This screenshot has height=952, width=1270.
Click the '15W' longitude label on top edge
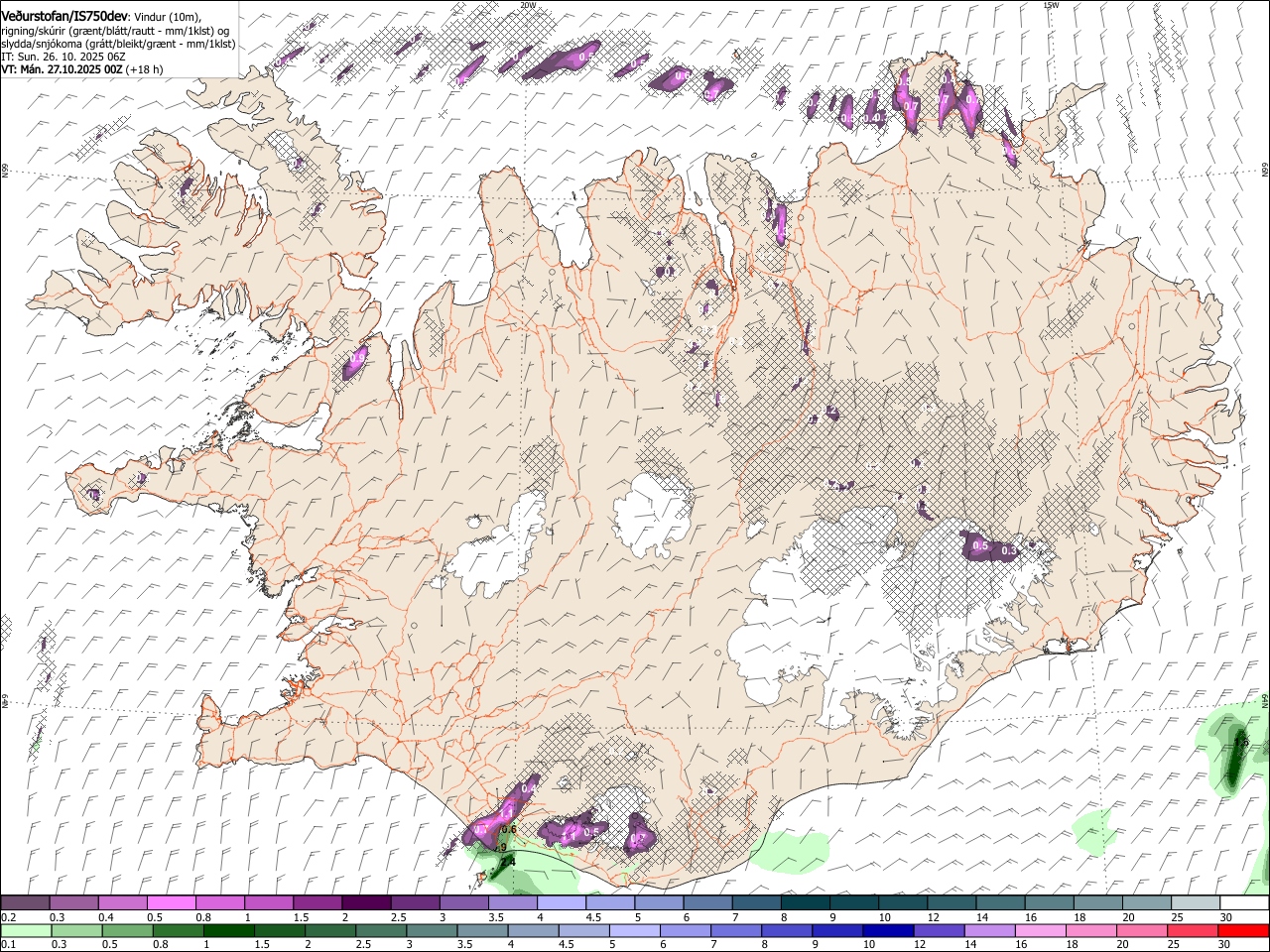(x=1051, y=4)
